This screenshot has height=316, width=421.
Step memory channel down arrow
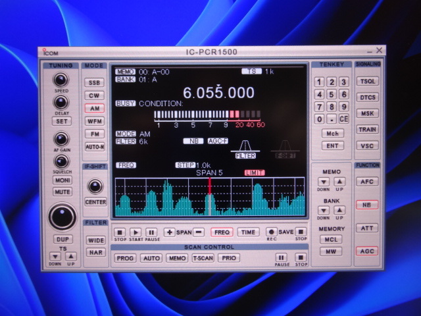[324, 181]
